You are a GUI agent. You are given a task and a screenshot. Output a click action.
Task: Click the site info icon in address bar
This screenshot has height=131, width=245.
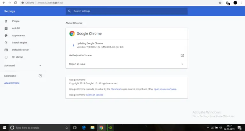tap(23, 3)
